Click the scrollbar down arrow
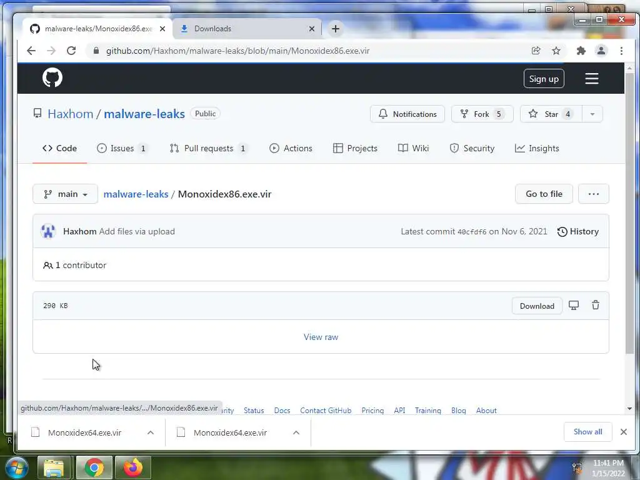Viewport: 640px width, 480px height. pyautogui.click(x=629, y=409)
